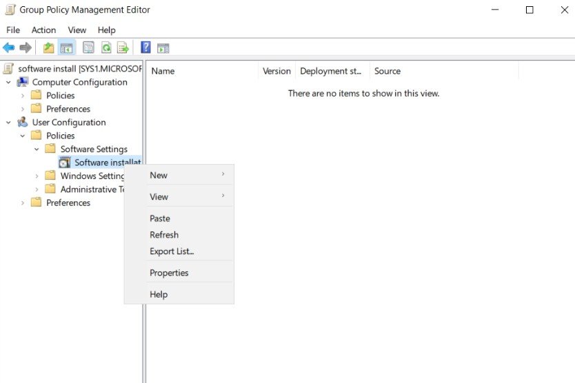Open the Help menu in menu bar

click(x=106, y=30)
